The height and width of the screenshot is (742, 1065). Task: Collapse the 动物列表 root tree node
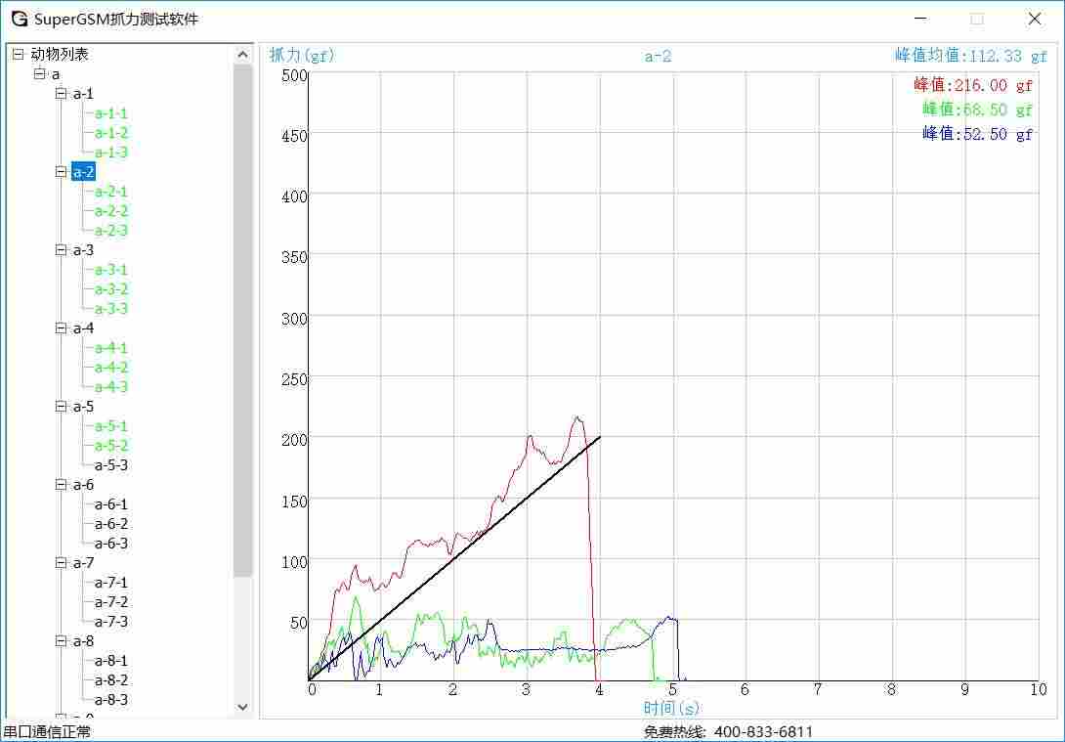point(18,55)
